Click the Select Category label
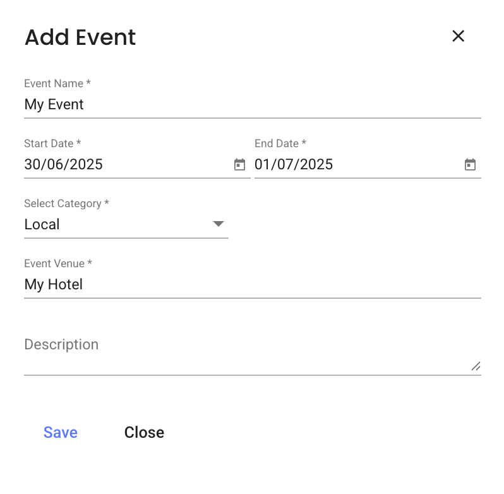The image size is (504, 494). pyautogui.click(x=66, y=203)
